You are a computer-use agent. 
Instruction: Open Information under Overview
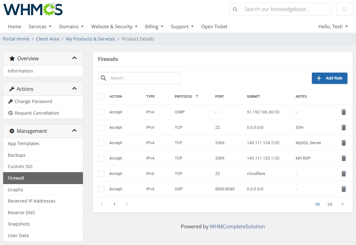pyautogui.click(x=43, y=71)
